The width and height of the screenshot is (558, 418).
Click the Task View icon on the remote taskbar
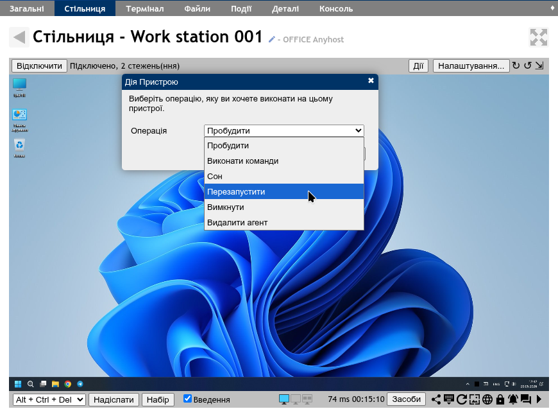(x=43, y=384)
